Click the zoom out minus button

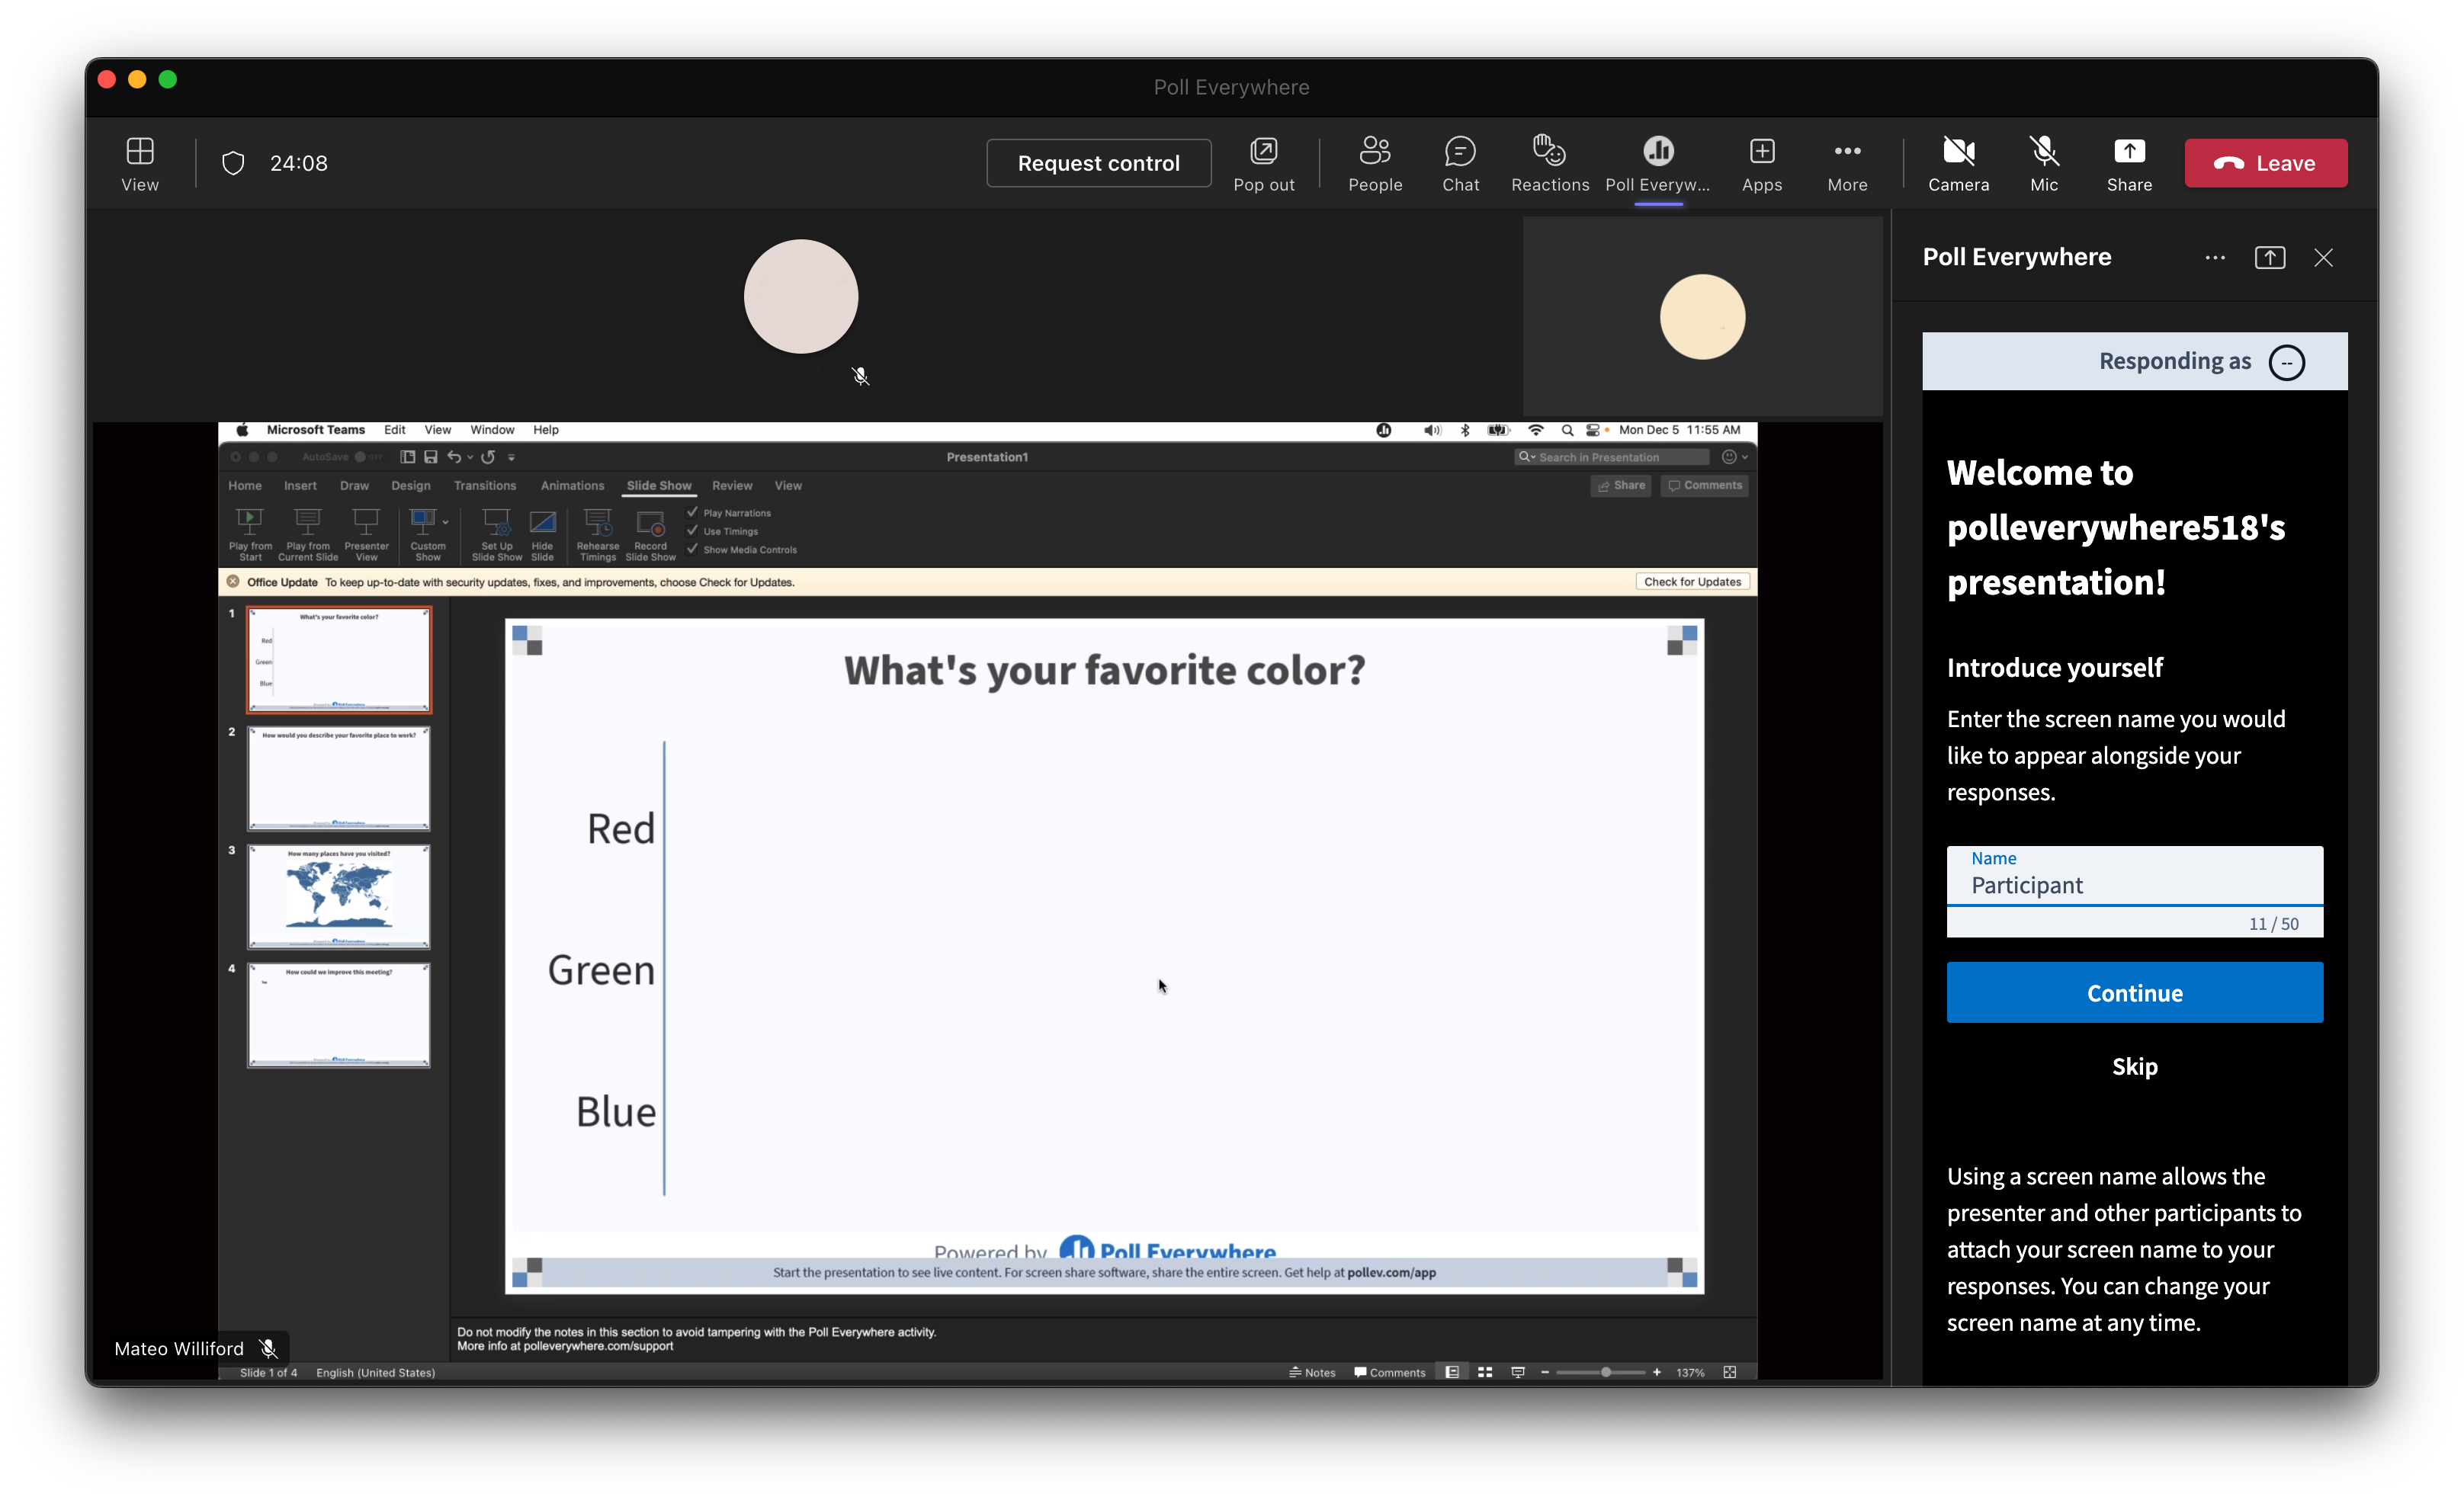(x=1545, y=1372)
